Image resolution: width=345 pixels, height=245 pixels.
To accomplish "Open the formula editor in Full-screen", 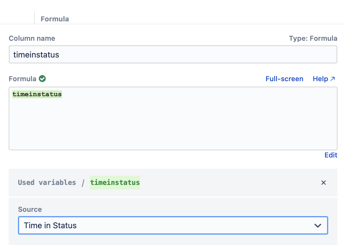I will pos(284,79).
